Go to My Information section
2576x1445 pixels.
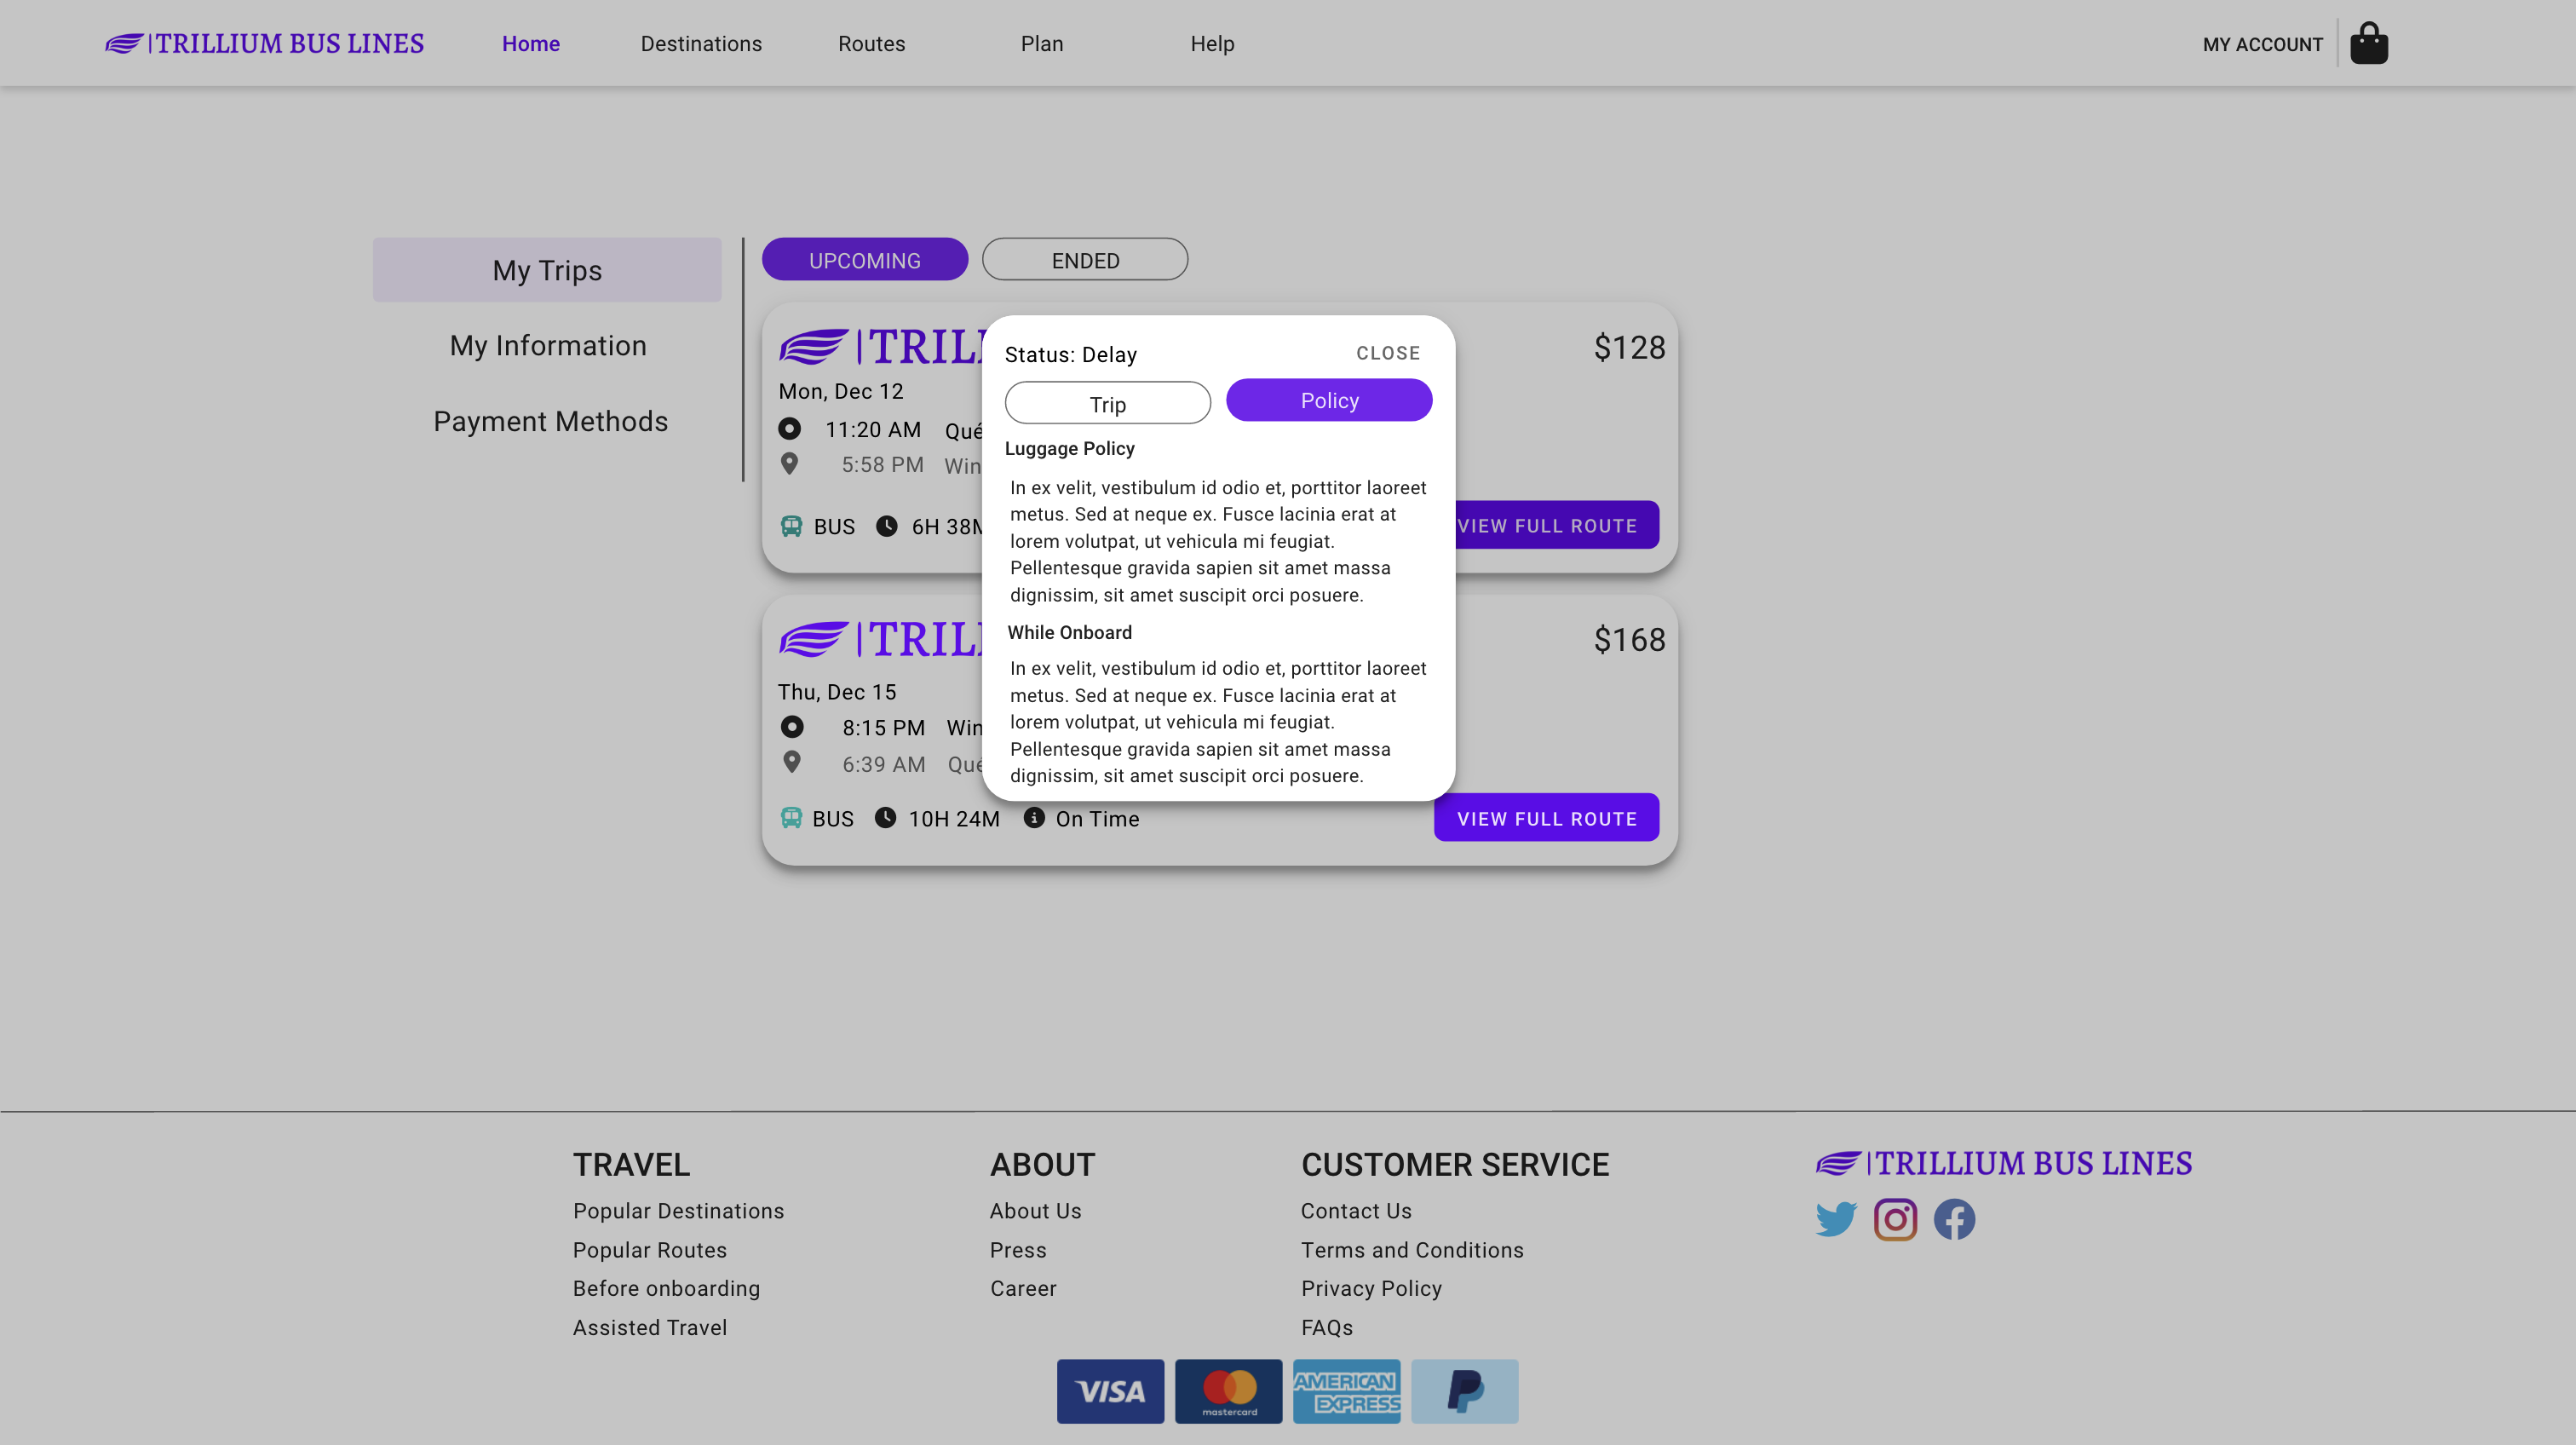pos(547,345)
